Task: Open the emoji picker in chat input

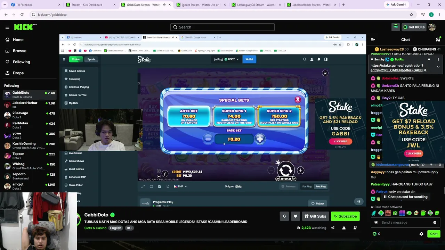Action: pos(435,223)
